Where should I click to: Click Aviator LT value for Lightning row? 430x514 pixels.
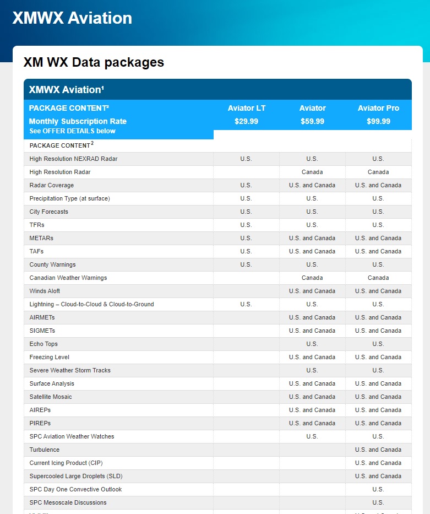coord(246,304)
